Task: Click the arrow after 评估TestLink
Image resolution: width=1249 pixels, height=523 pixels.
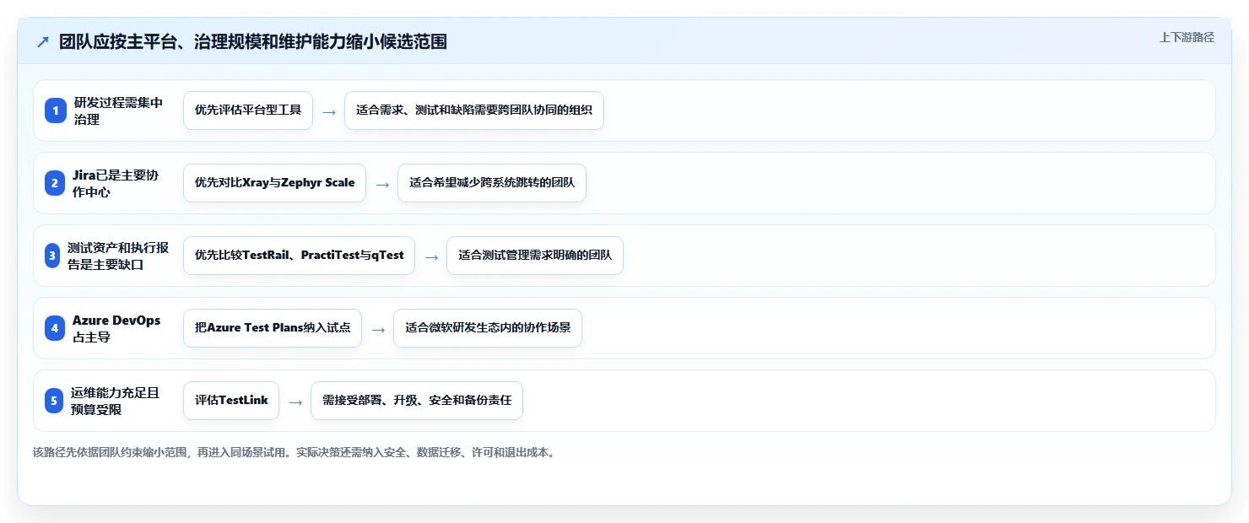Action: coord(295,402)
